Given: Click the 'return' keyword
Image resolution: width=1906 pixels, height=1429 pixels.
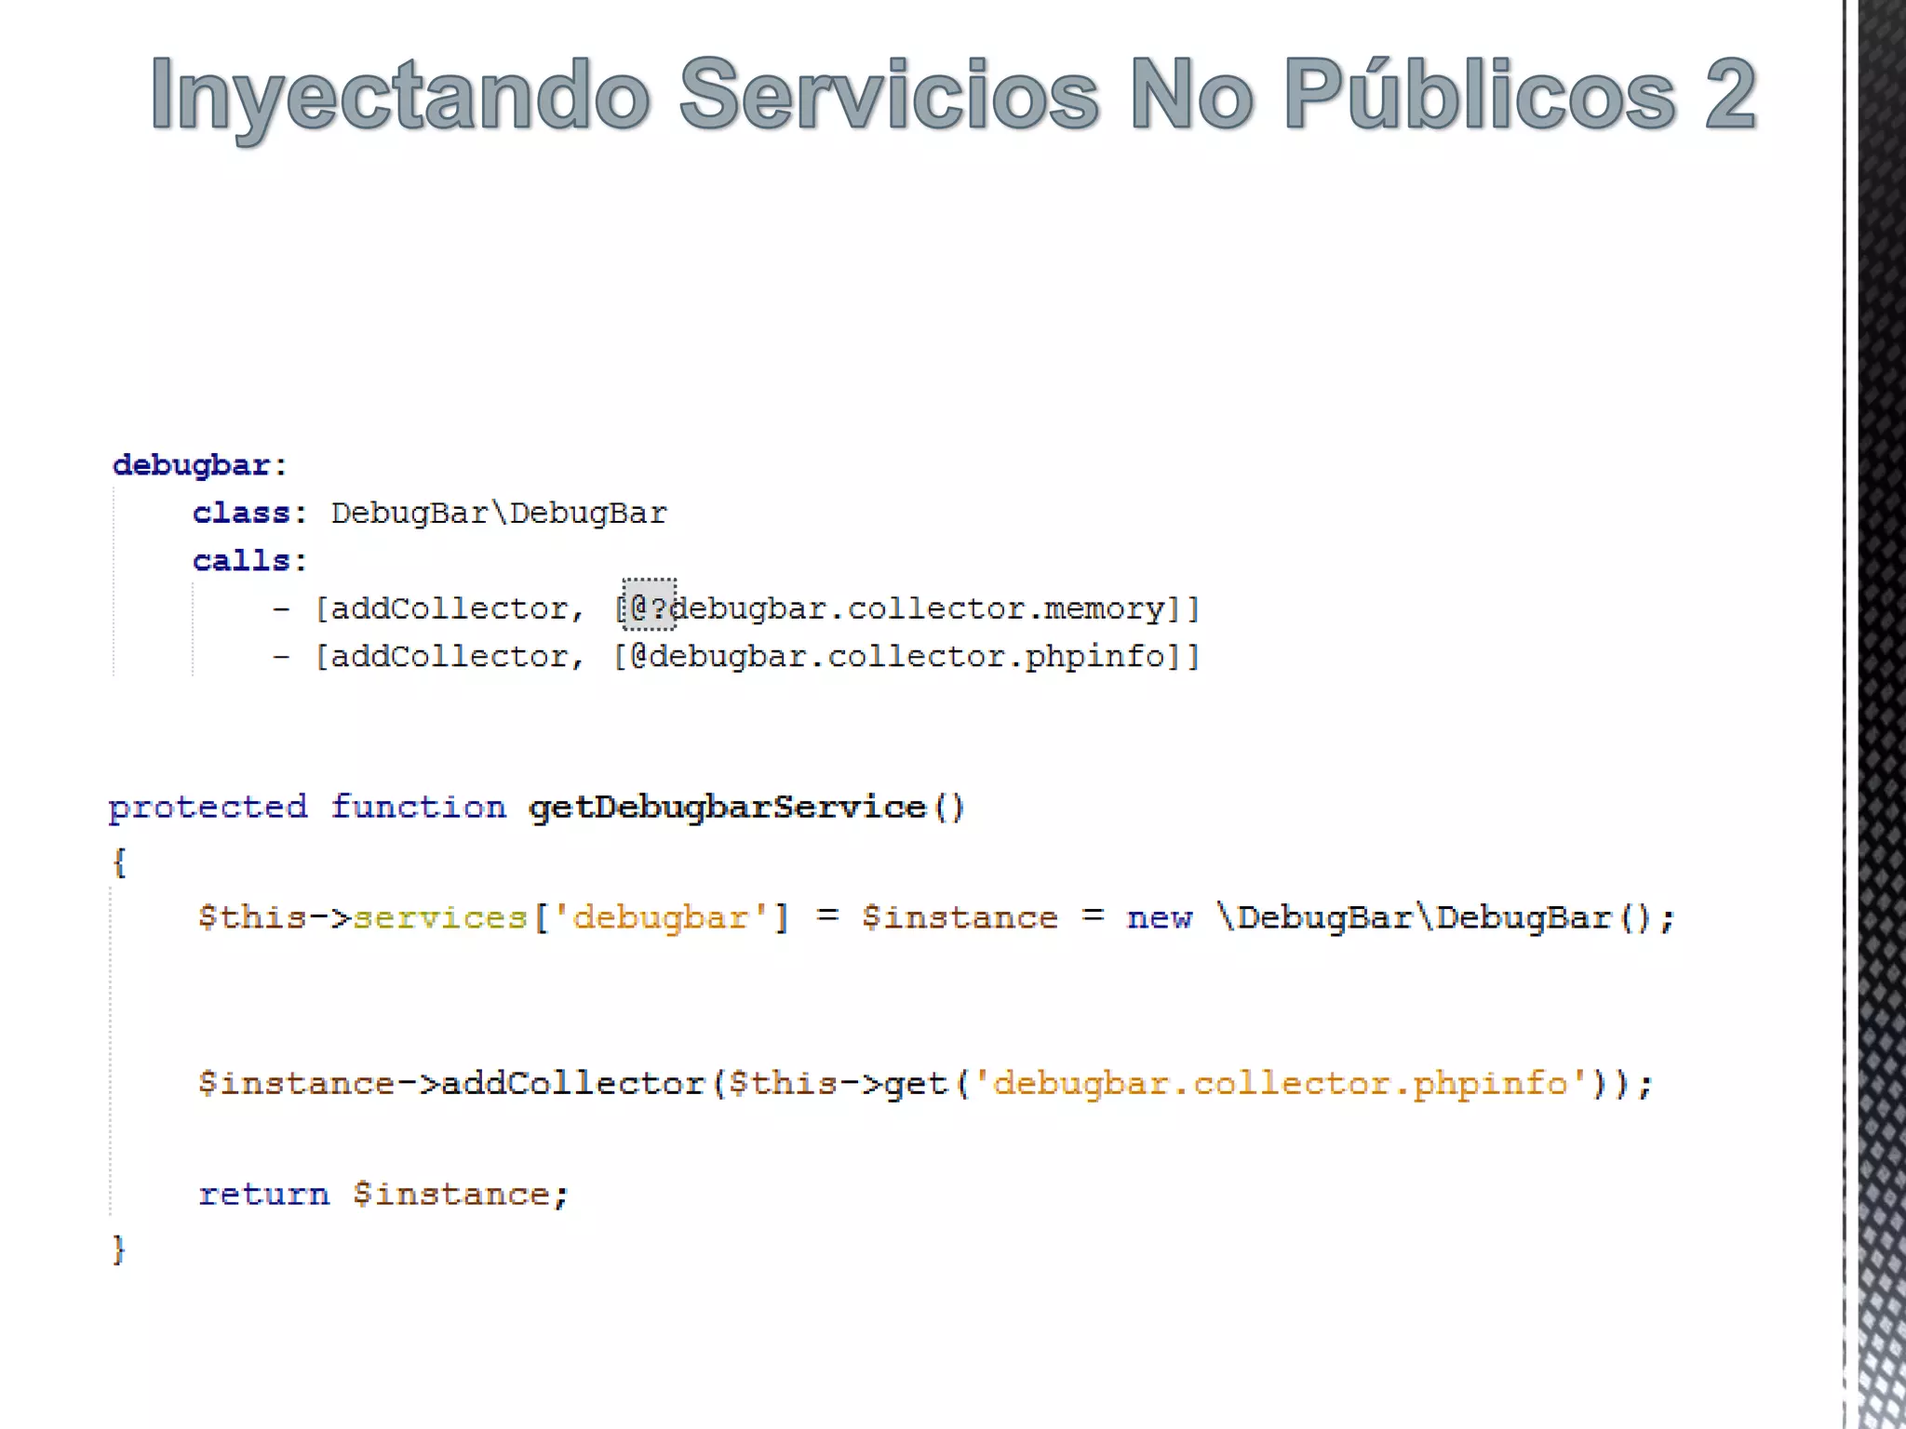Looking at the screenshot, I should [x=263, y=1194].
